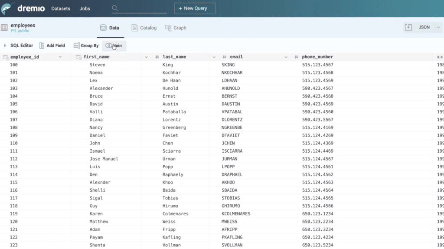The image size is (444, 249).
Task: Click the employees dataset table icon
Action: (4, 27)
